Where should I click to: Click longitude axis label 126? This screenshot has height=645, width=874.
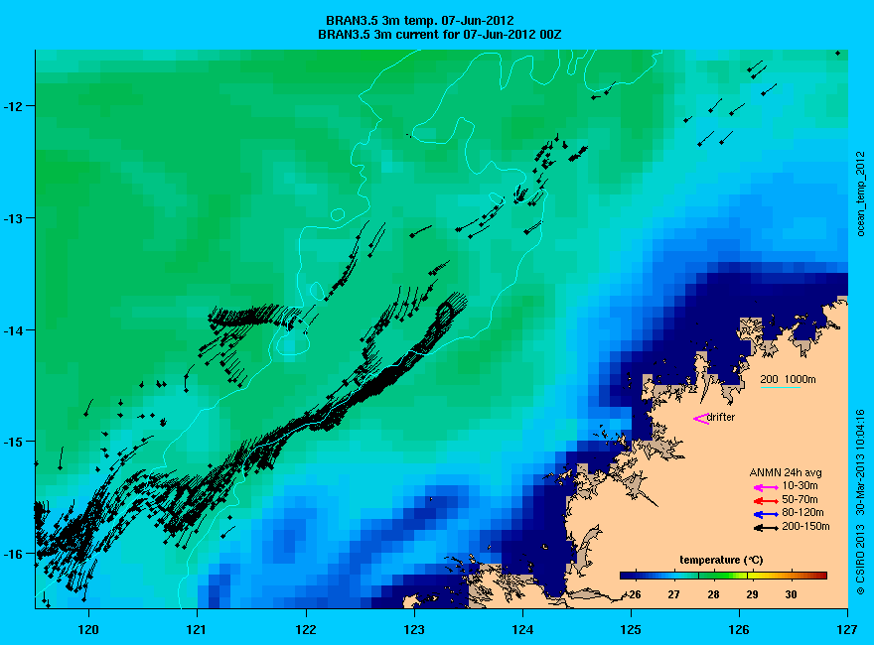(739, 630)
